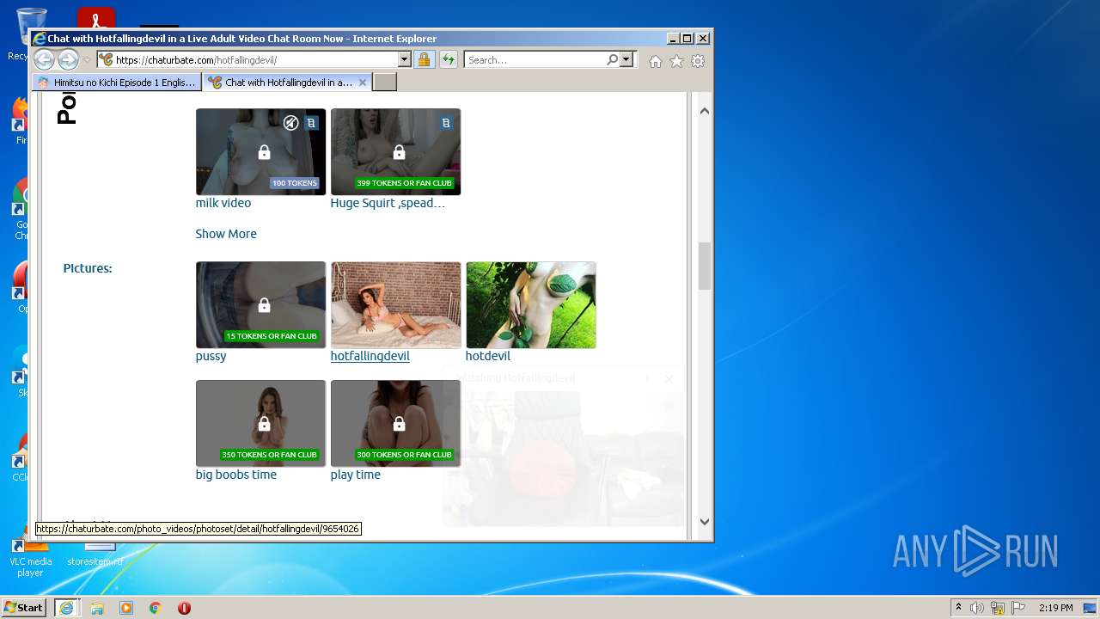
Task: Open the milk video link
Action: click(223, 203)
